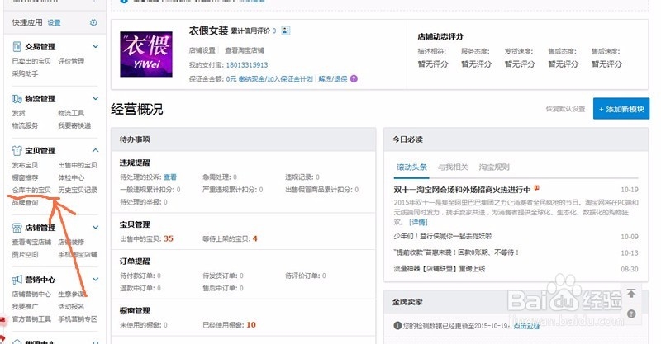Open 活动报名 in sidebar
This screenshot has height=344, width=661.
(71, 307)
